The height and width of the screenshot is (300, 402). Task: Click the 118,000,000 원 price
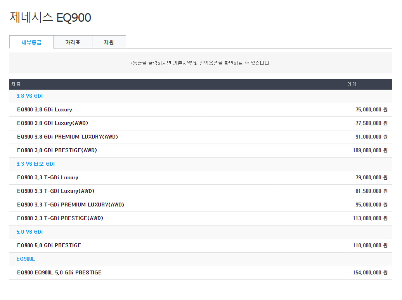[x=370, y=245]
